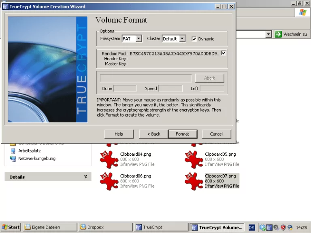Click the Clipboard07.png file name

(x=220, y=176)
